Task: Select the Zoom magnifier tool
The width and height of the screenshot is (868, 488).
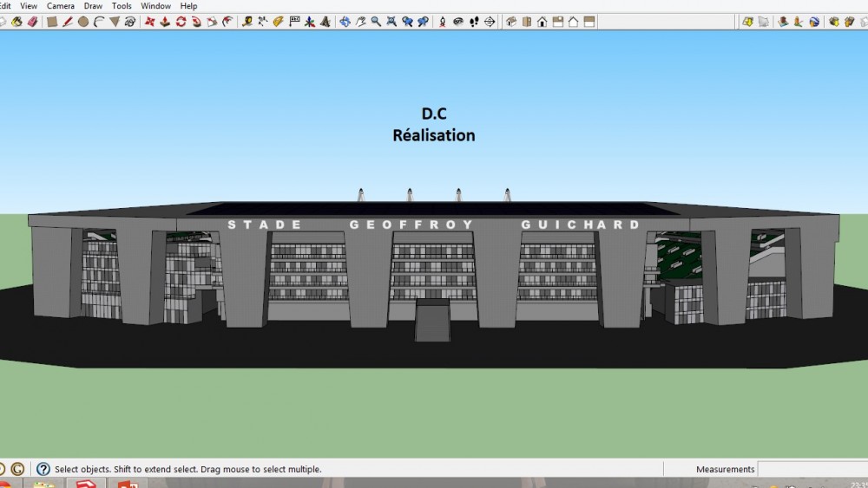Action: click(x=376, y=22)
